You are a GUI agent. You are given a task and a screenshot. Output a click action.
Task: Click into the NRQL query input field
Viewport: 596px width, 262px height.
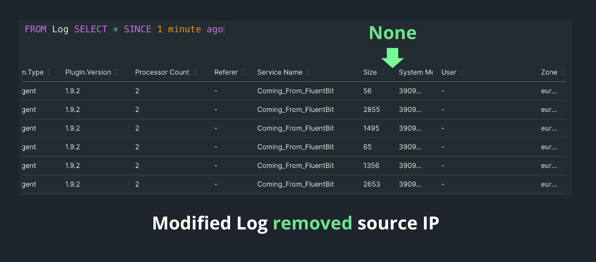[x=269, y=29]
